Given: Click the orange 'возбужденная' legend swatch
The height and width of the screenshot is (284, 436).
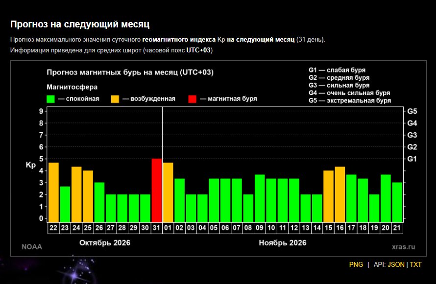Looking at the screenshot, I should pos(115,99).
